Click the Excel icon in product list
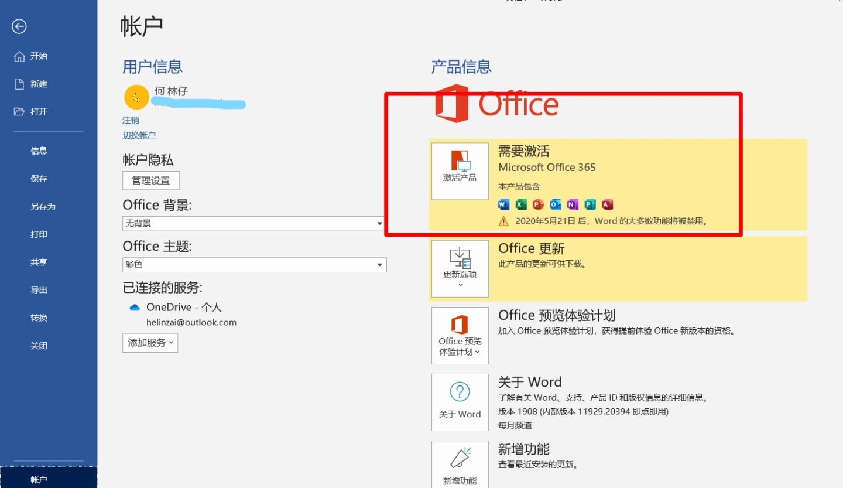The image size is (843, 488). [x=521, y=204]
